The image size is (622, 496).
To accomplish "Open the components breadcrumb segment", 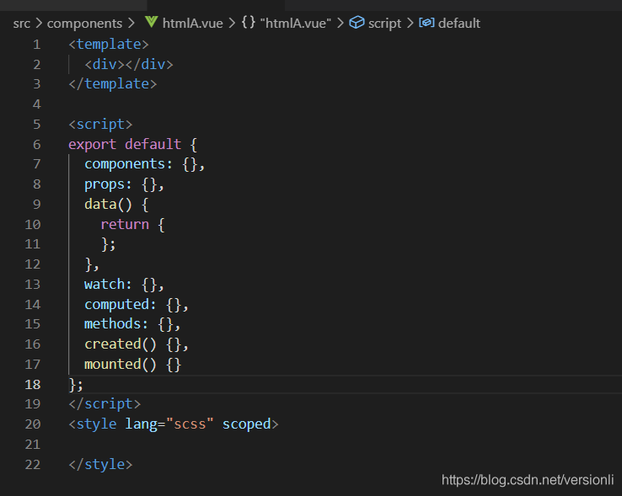I will tap(84, 24).
